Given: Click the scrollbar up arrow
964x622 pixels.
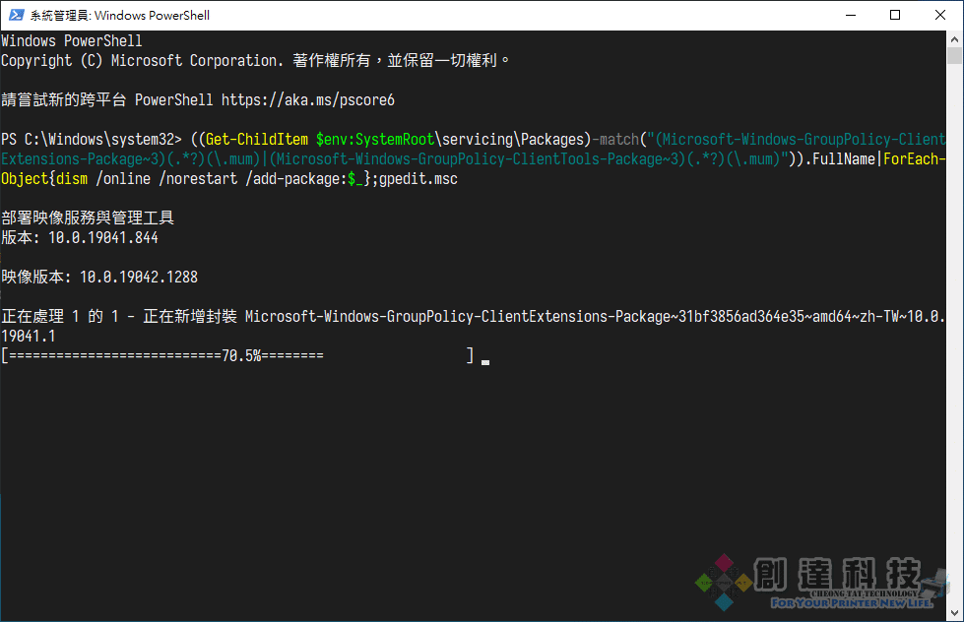Looking at the screenshot, I should pyautogui.click(x=955, y=38).
